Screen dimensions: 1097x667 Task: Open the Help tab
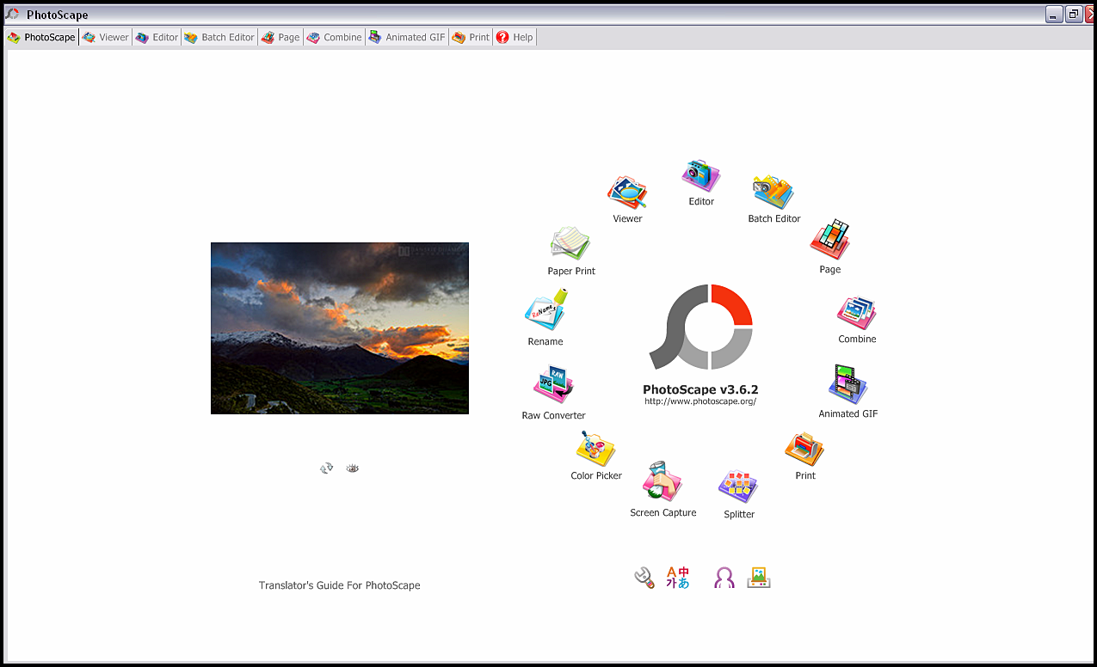pos(515,38)
